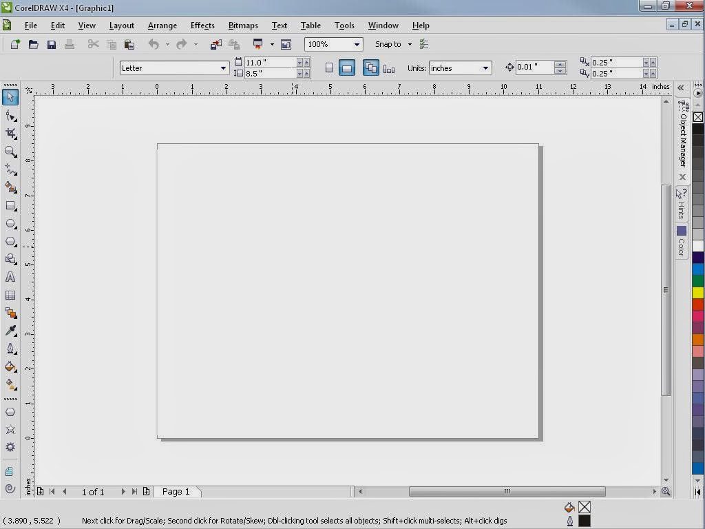This screenshot has height=529, width=705.
Task: Open the zoom level dropdown
Action: click(357, 43)
